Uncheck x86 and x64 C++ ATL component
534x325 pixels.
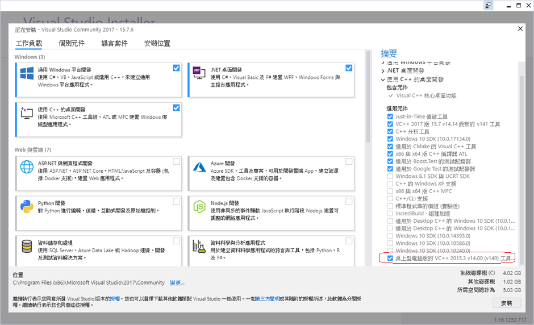pos(390,153)
